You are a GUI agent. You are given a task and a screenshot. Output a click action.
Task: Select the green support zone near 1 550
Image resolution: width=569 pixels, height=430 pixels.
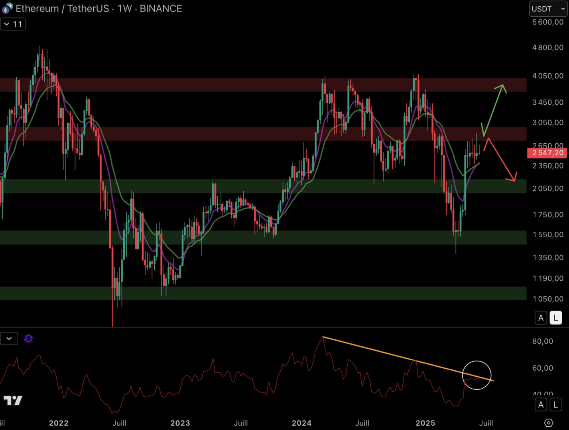[x=263, y=237]
